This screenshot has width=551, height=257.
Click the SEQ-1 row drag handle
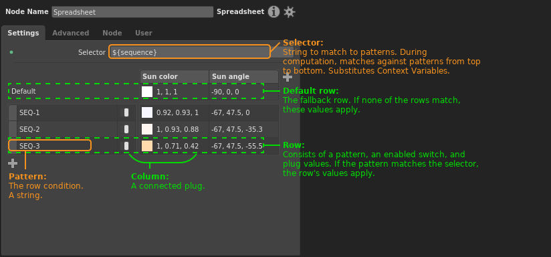pos(13,112)
